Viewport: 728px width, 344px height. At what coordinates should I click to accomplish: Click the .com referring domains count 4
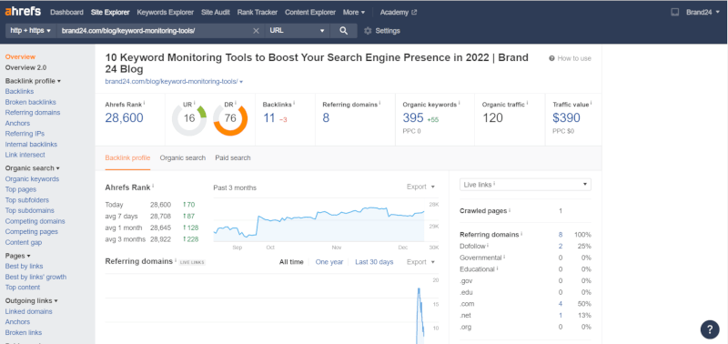561,304
